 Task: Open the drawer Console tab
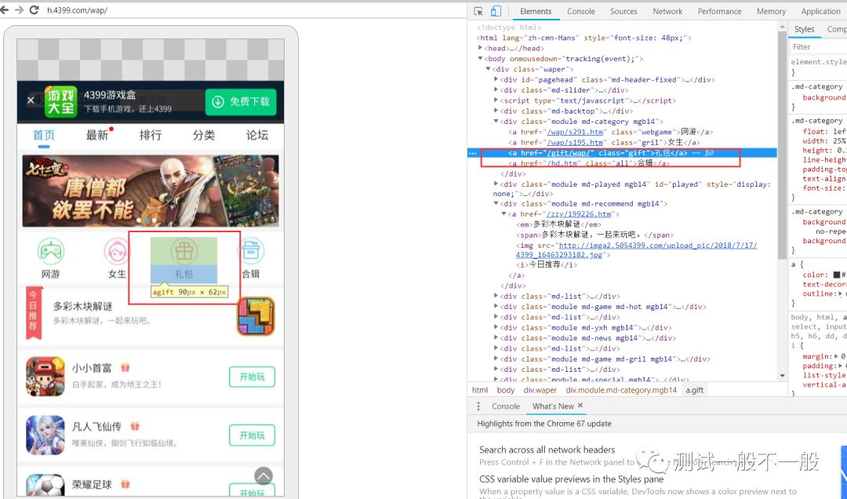click(x=506, y=406)
